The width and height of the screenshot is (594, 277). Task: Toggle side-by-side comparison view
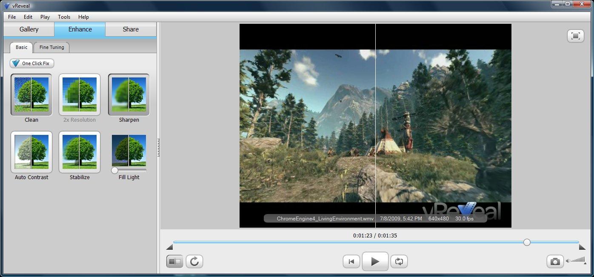[x=175, y=261]
